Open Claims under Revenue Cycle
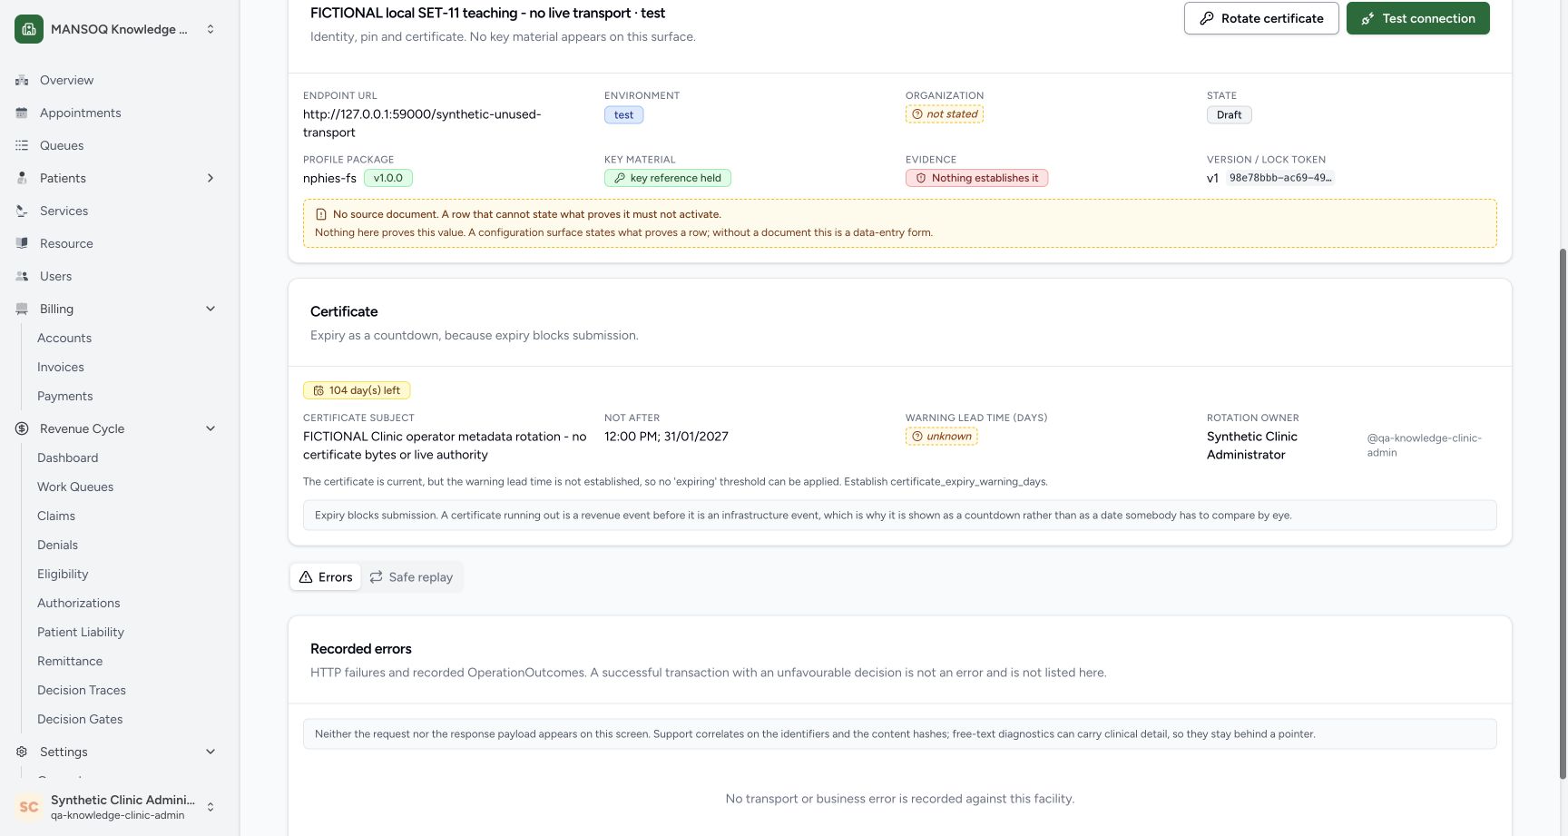Viewport: 1568px width, 836px height. pyautogui.click(x=56, y=516)
